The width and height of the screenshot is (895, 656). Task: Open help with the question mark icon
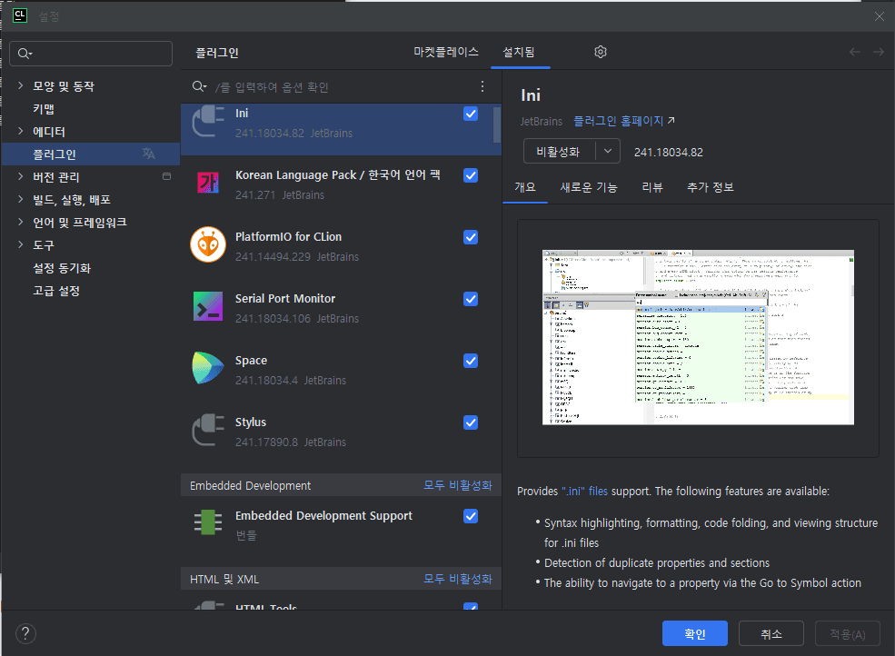[x=26, y=633]
